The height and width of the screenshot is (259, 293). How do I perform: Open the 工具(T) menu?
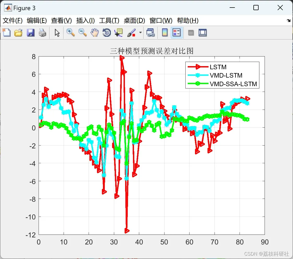[109, 21]
